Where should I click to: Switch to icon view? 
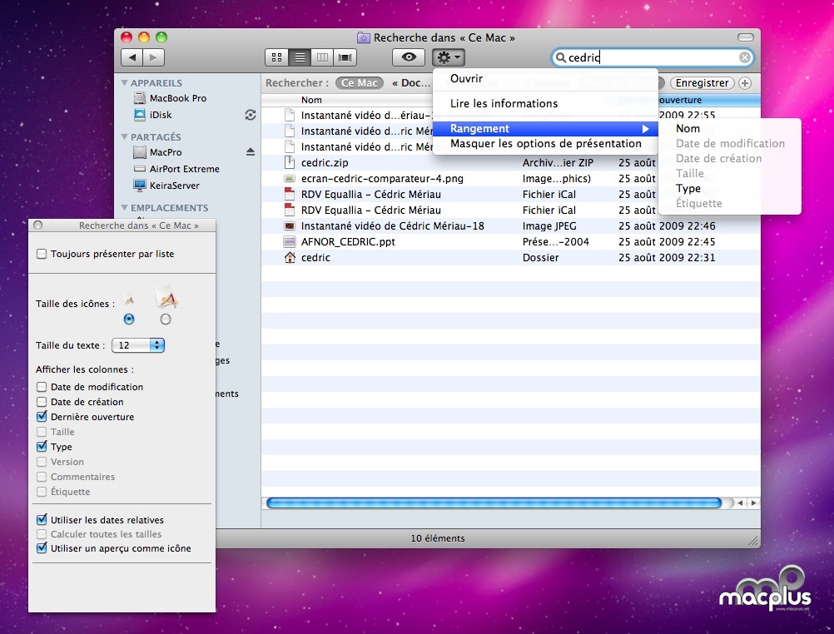click(x=276, y=57)
